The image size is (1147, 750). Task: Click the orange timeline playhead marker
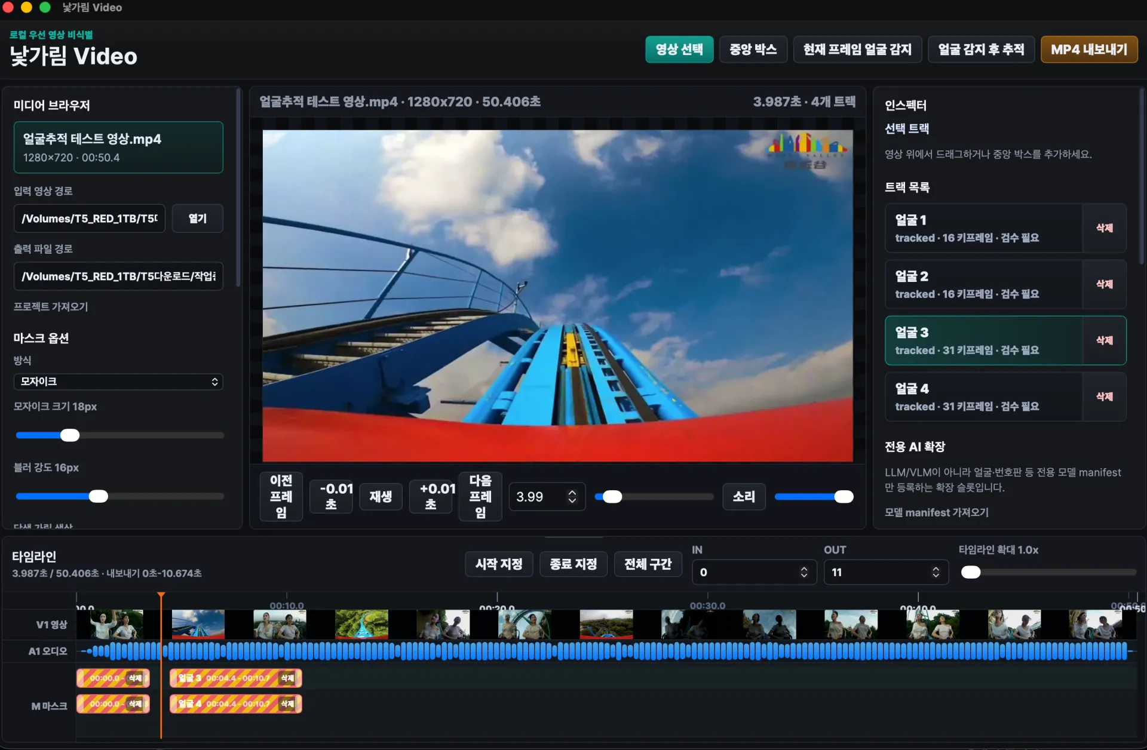click(x=161, y=595)
